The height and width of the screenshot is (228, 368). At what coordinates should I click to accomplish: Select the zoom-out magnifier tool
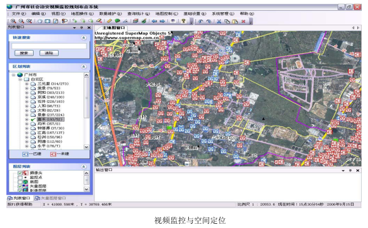click(21, 21)
